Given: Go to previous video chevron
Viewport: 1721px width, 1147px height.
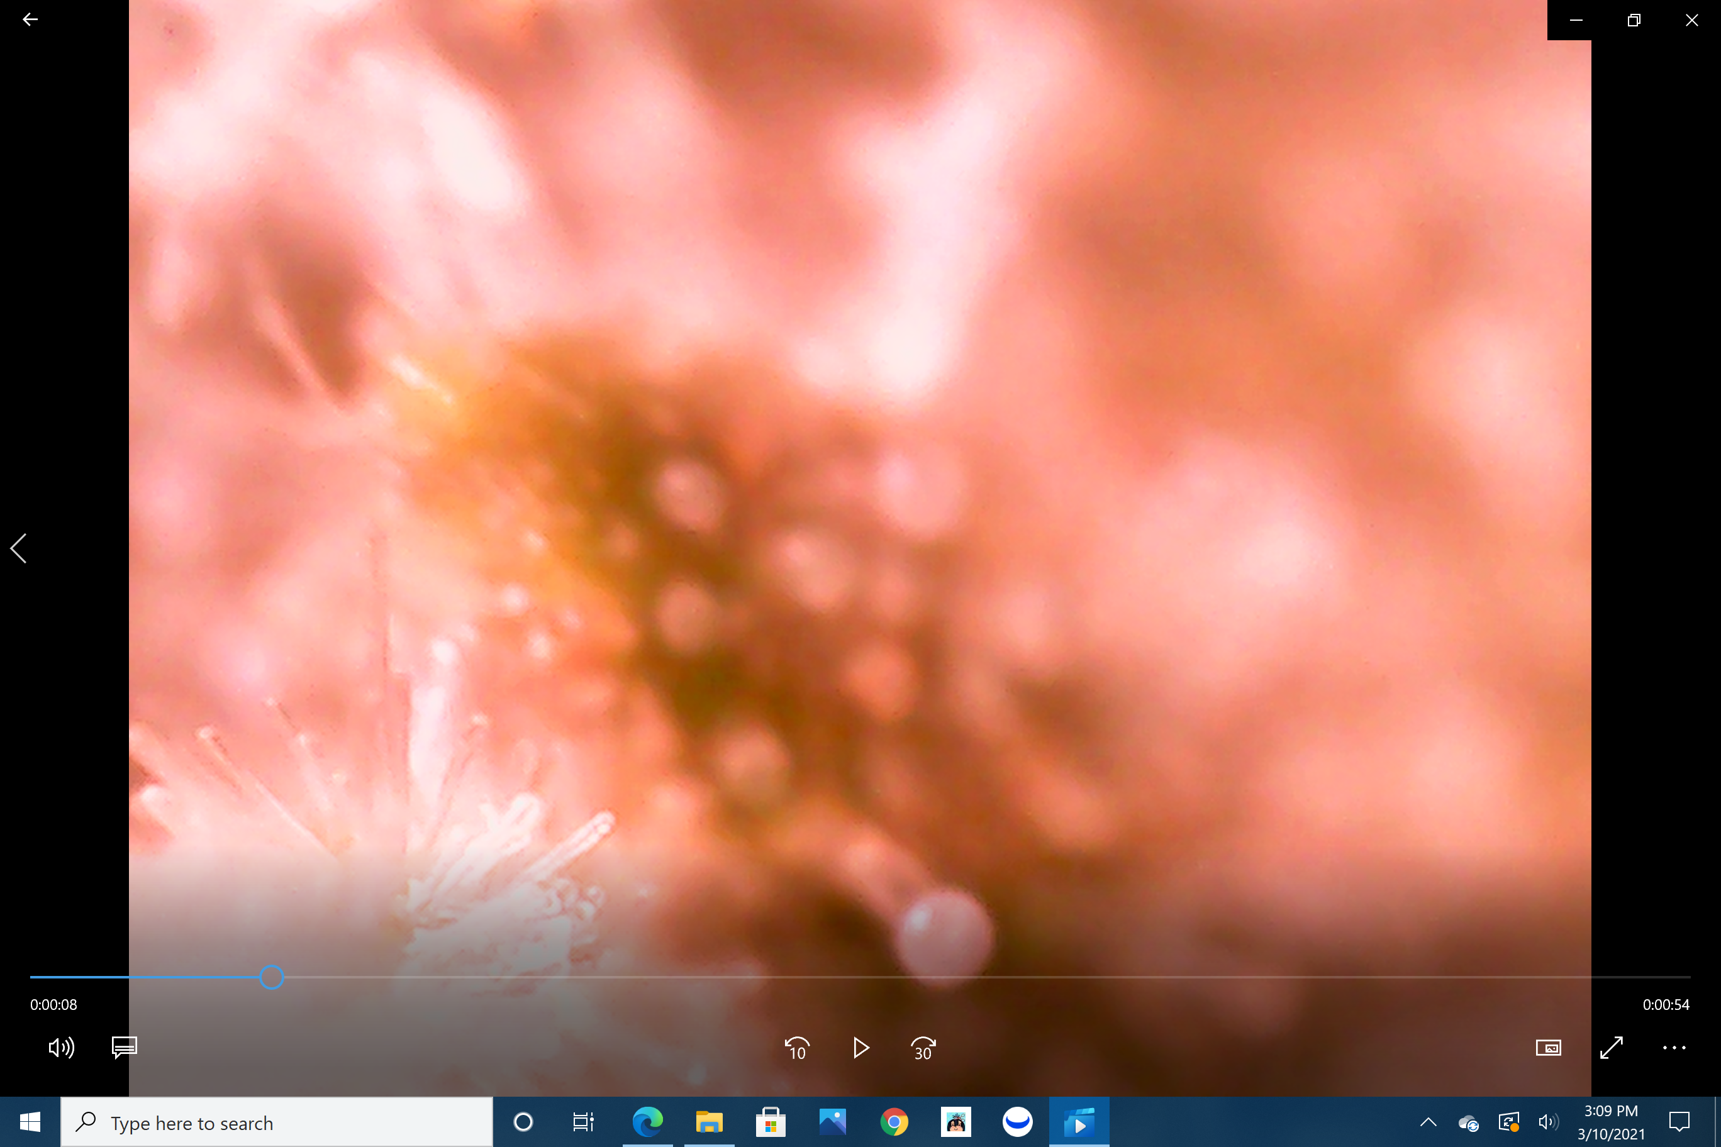Looking at the screenshot, I should pos(19,548).
